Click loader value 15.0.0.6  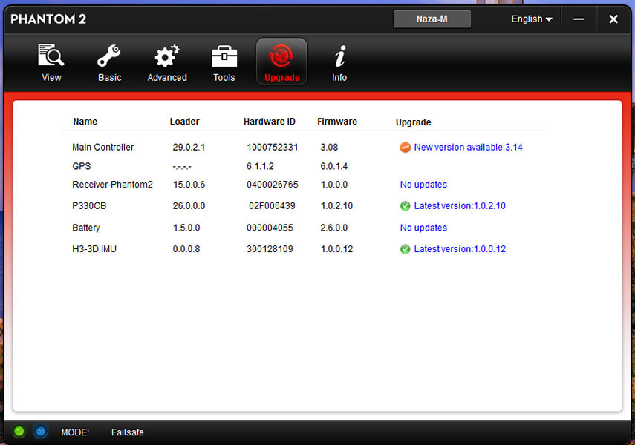[x=189, y=185]
